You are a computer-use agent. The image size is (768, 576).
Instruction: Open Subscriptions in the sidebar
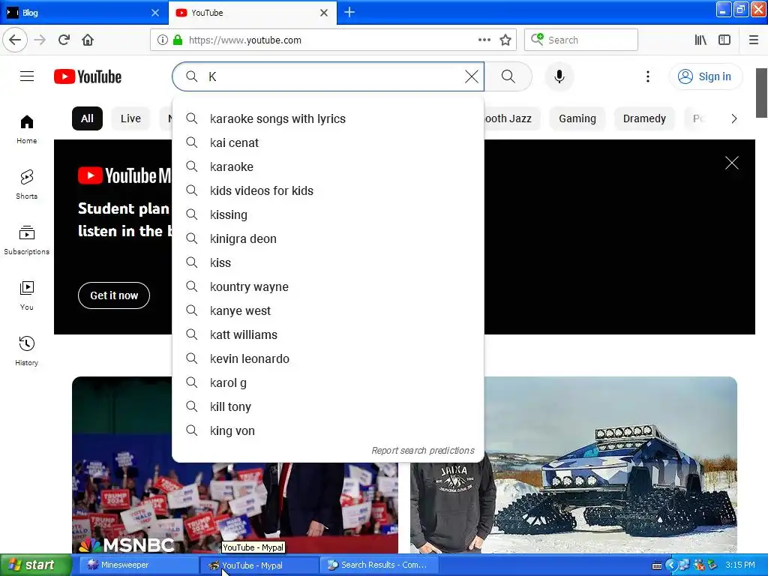click(x=27, y=240)
